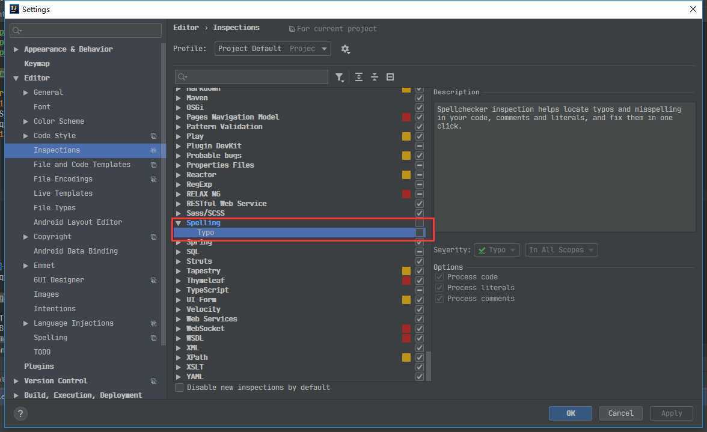Open help with the question mark button
This screenshot has height=432, width=707.
point(20,413)
